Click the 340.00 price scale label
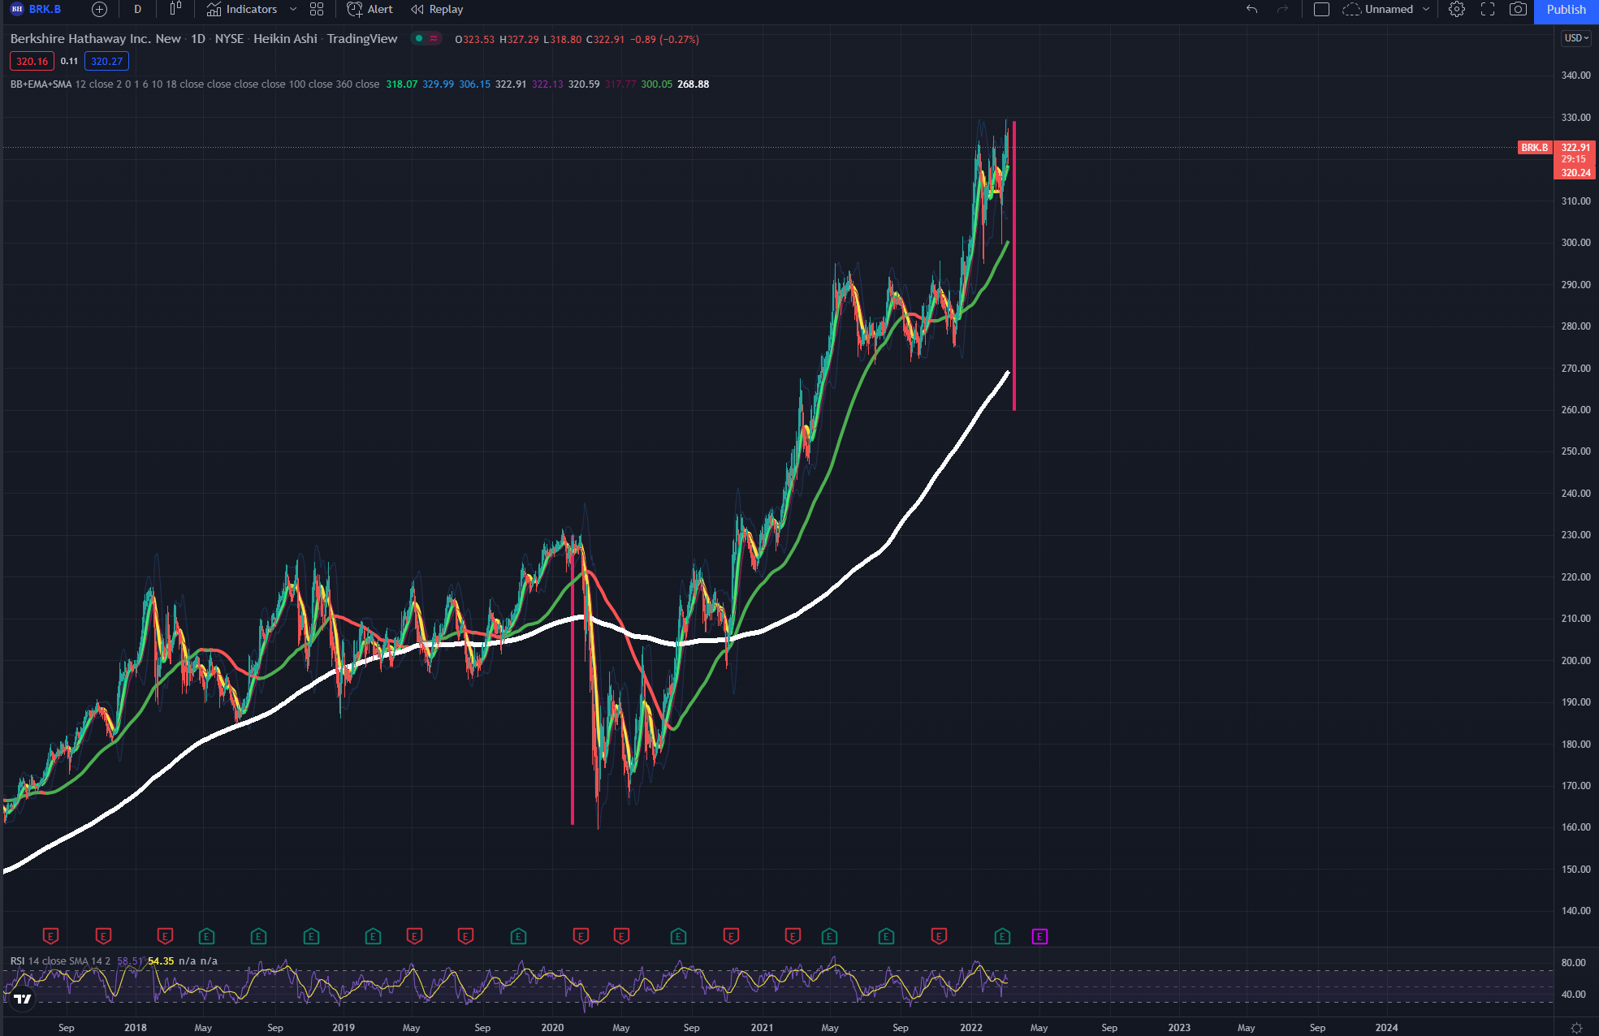The width and height of the screenshot is (1599, 1036). pyautogui.click(x=1575, y=76)
